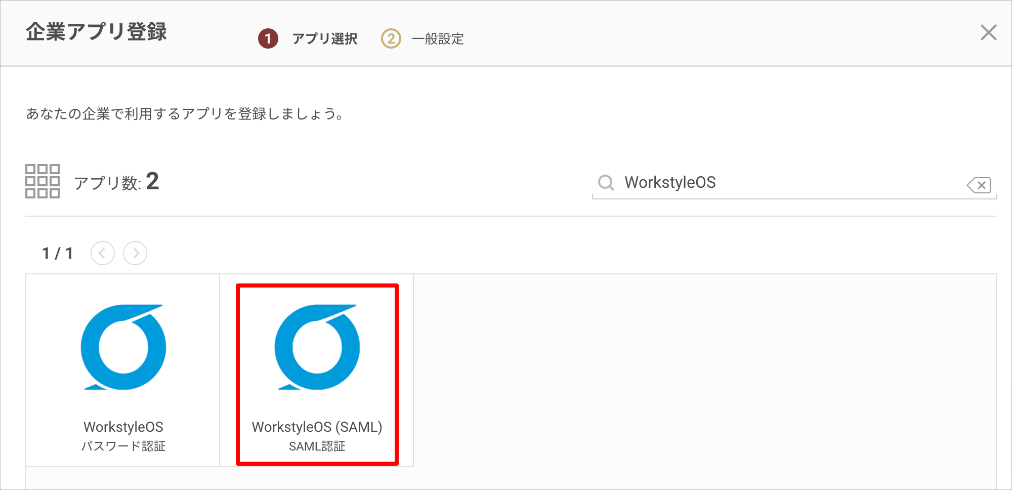
Task: Close the 企業アプリ登録 dialog
Action: click(x=988, y=32)
